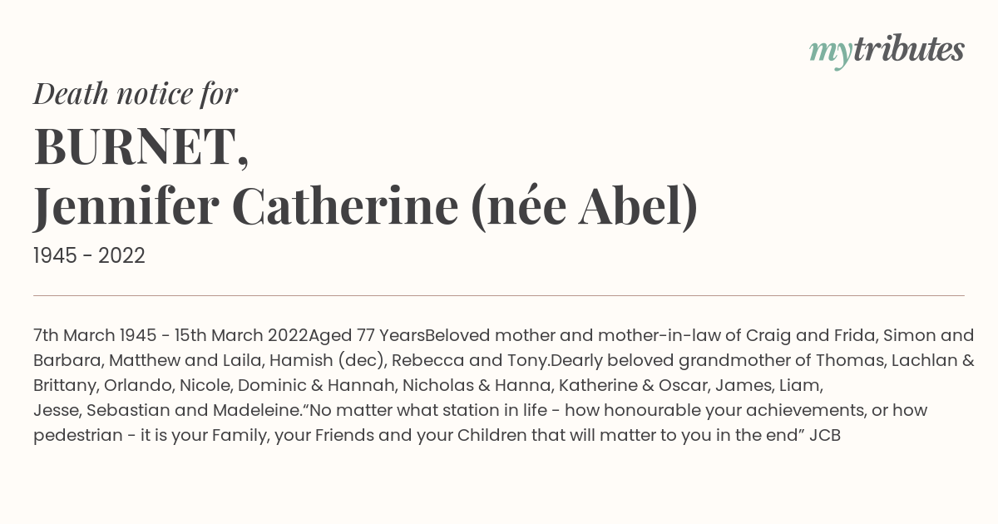Click the mytributes logo
Image resolution: width=998 pixels, height=524 pixels.
(887, 51)
